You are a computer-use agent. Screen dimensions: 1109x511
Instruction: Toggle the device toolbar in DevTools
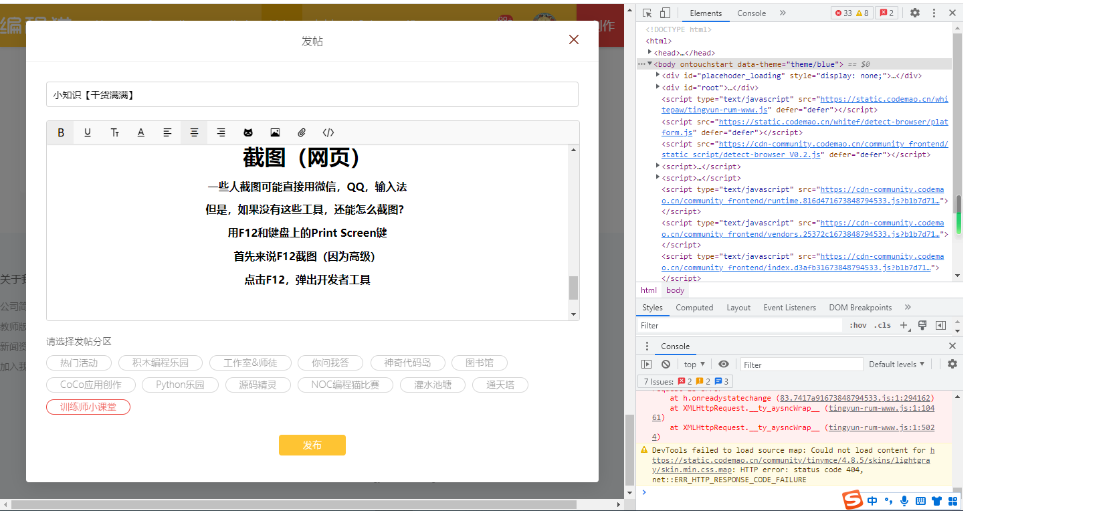[x=665, y=13]
